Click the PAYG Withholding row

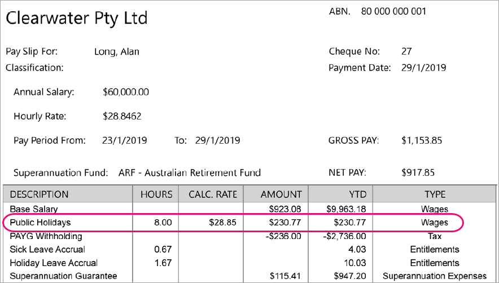pos(46,236)
